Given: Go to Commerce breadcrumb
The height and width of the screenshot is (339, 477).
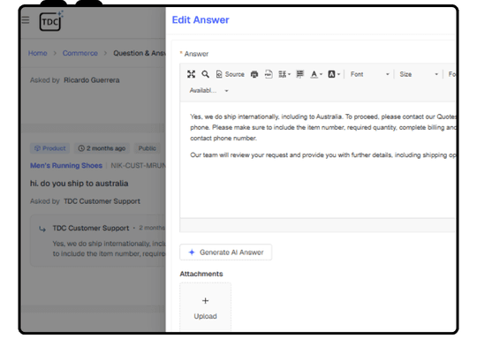Looking at the screenshot, I should pyautogui.click(x=80, y=53).
